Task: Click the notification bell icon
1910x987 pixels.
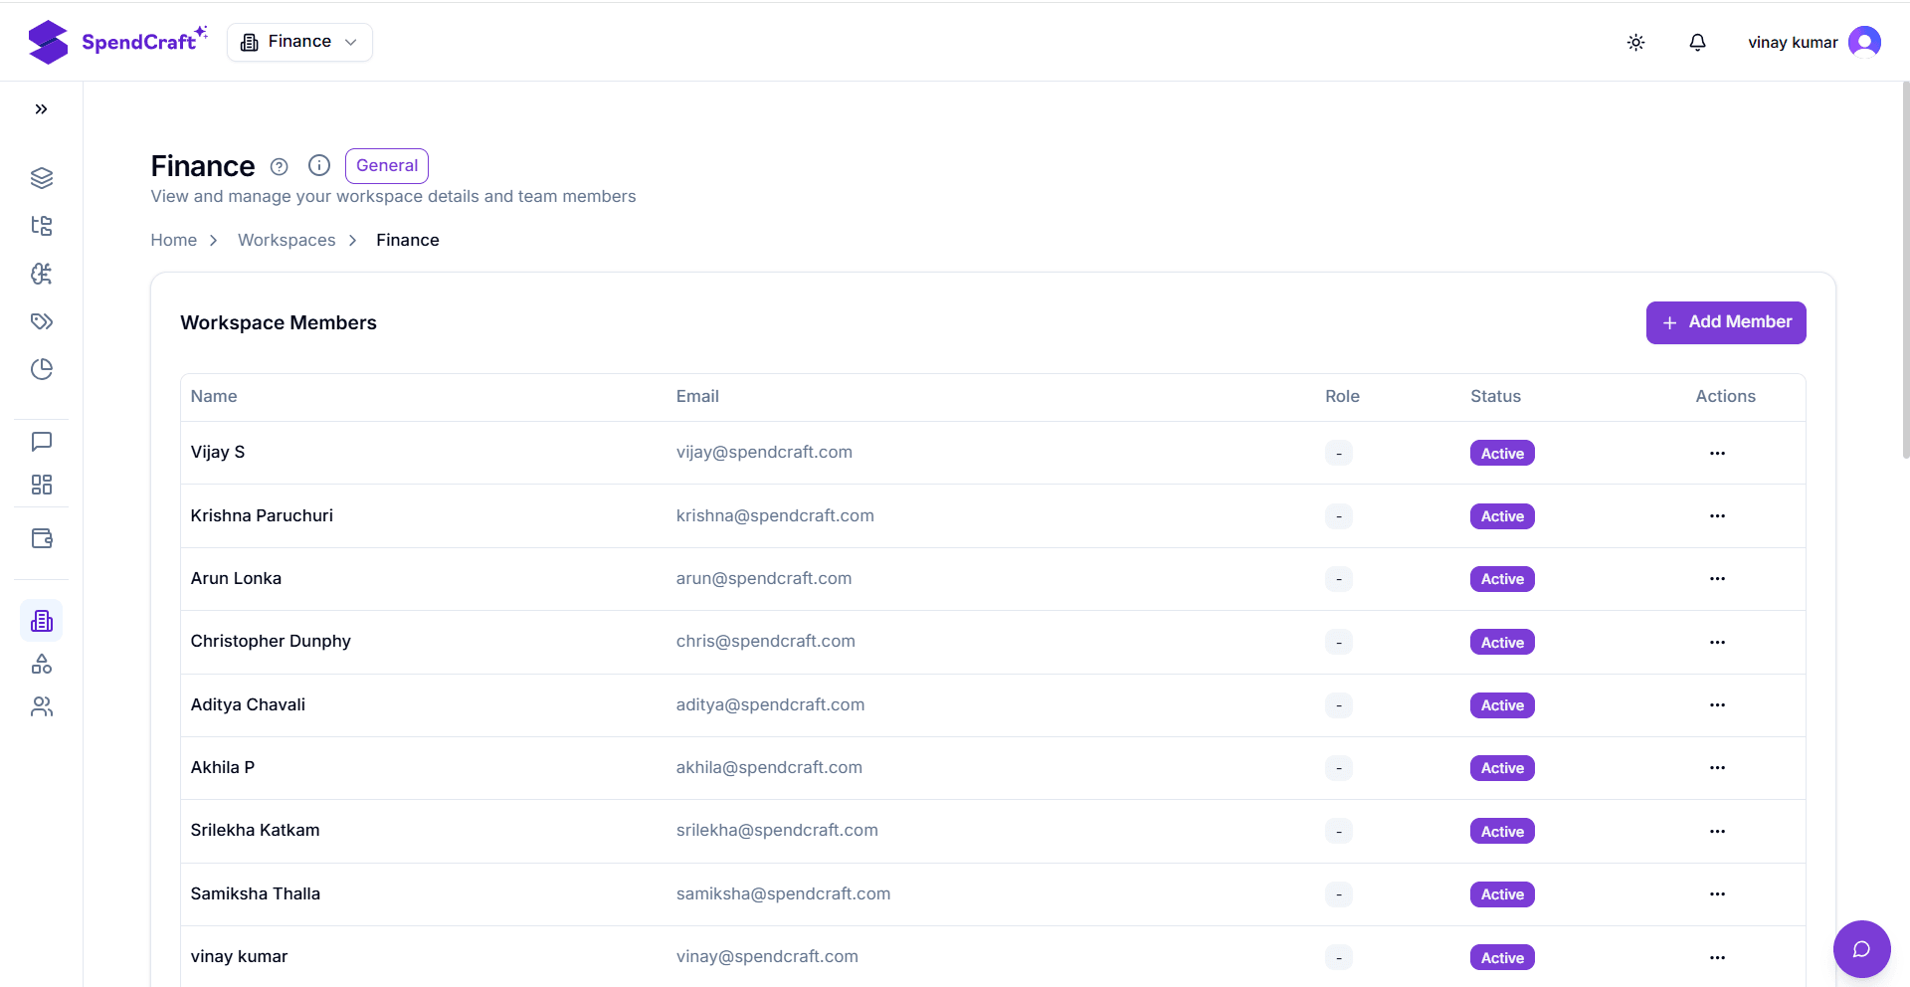Action: [x=1697, y=42]
